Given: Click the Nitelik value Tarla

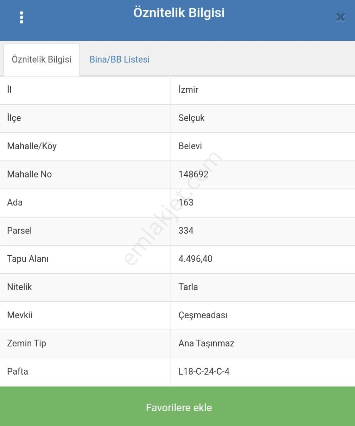Looking at the screenshot, I should coord(188,287).
